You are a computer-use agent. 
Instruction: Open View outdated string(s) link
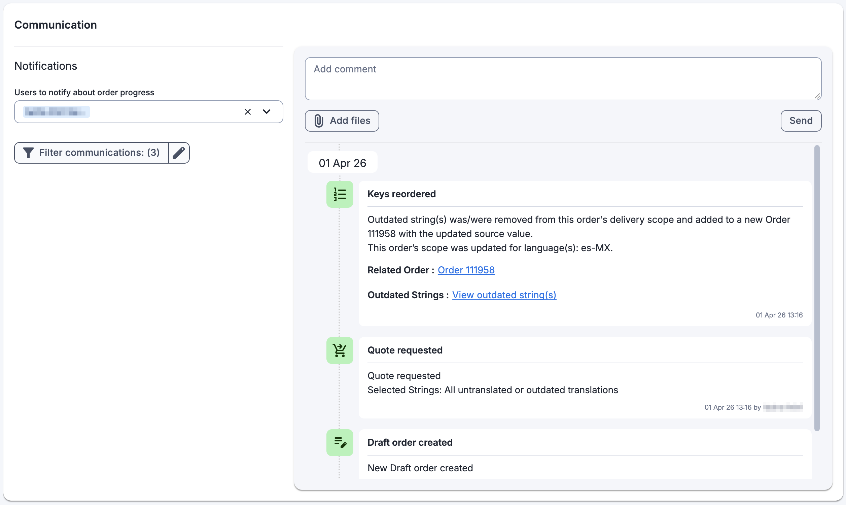pos(504,295)
